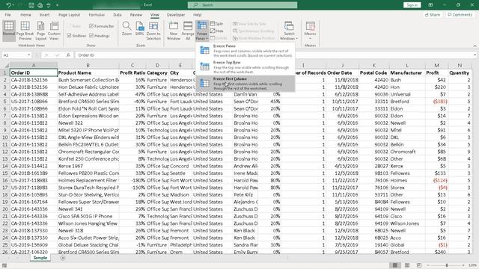Select row 5 header
Image resolution: width=479 pixels, height=269 pixels.
(5, 102)
